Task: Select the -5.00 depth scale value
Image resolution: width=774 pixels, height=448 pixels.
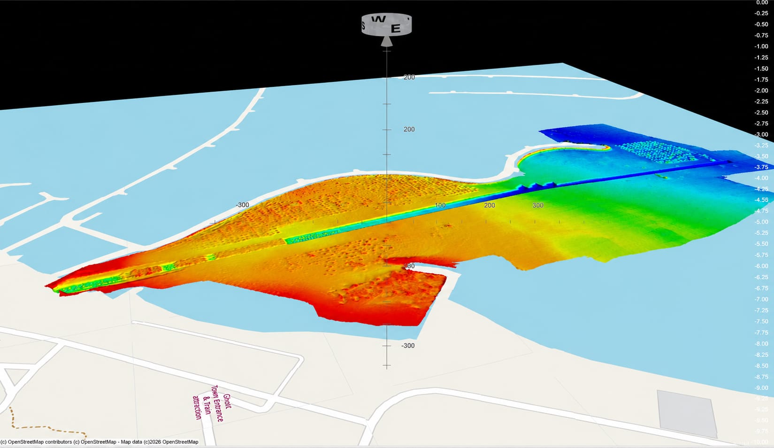Action: tap(761, 222)
